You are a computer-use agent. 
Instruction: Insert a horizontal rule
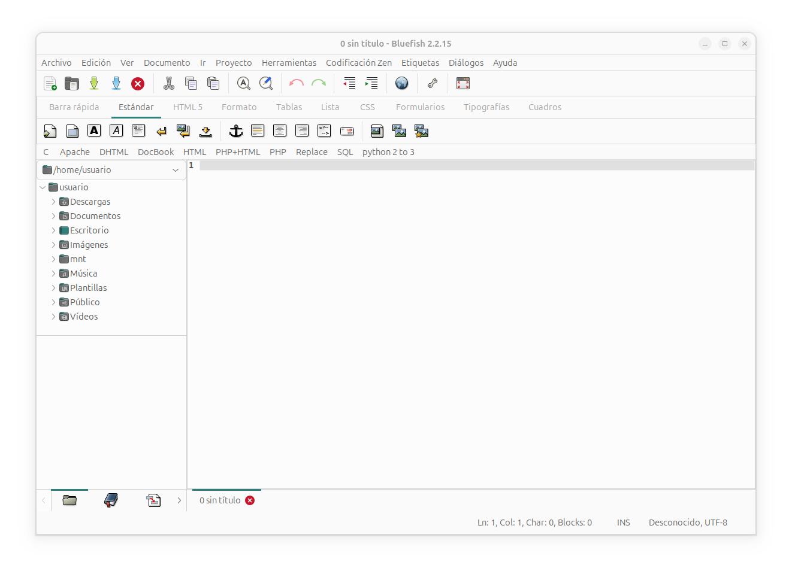258,130
